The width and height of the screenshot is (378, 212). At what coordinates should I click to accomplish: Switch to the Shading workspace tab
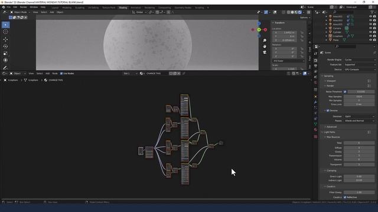123,8
